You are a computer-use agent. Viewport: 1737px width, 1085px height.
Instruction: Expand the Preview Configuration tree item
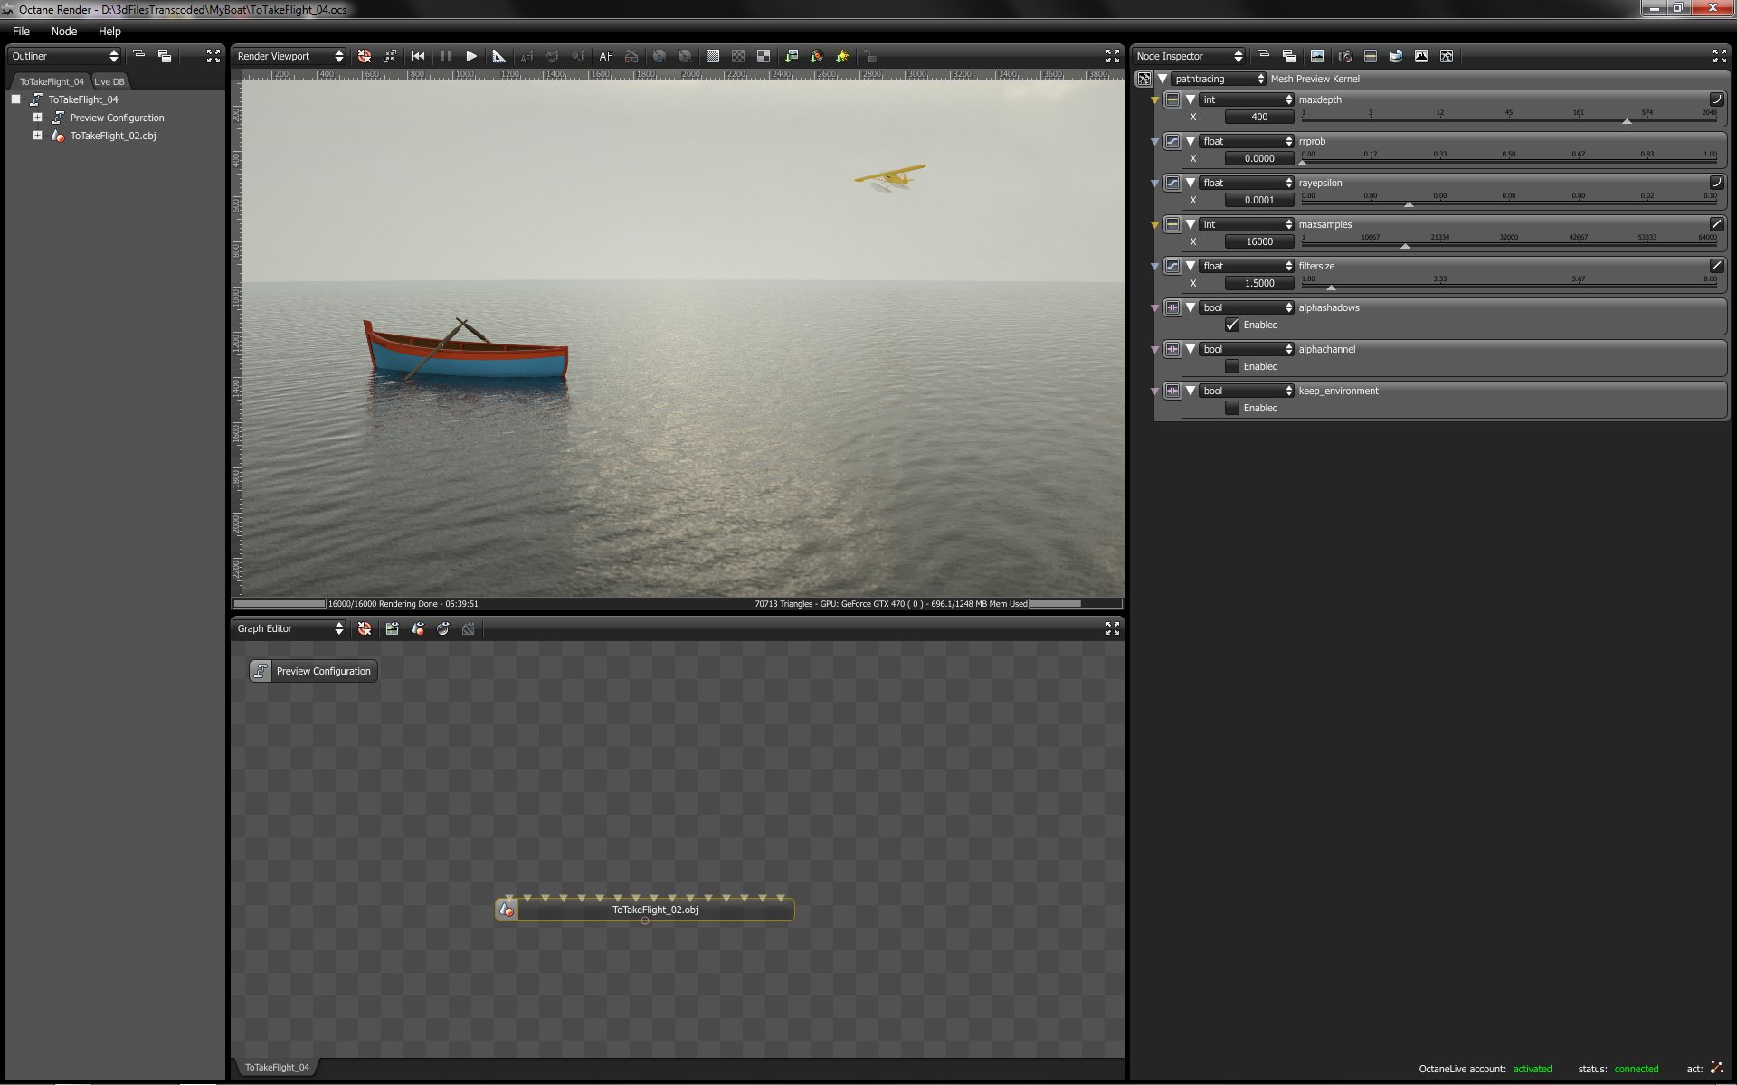pyautogui.click(x=37, y=118)
